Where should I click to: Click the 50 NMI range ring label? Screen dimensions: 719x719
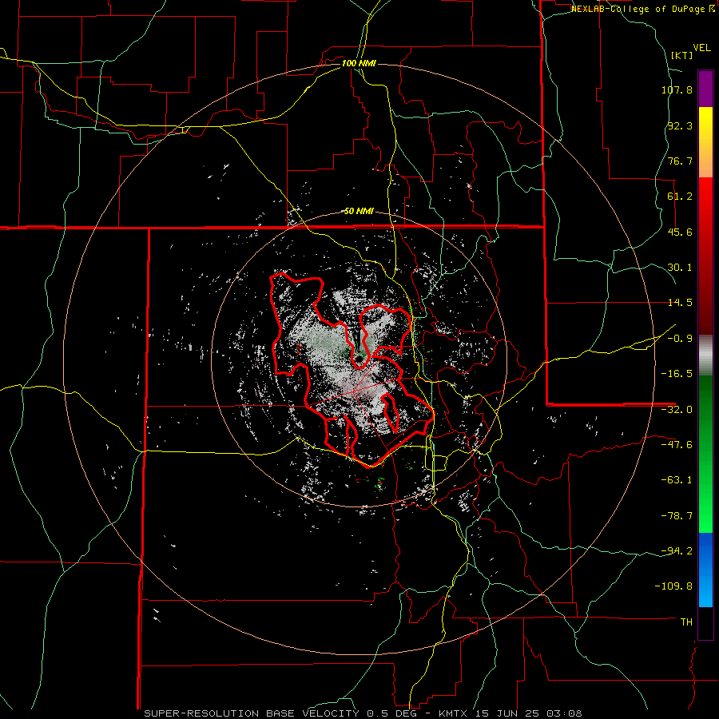[x=359, y=212]
